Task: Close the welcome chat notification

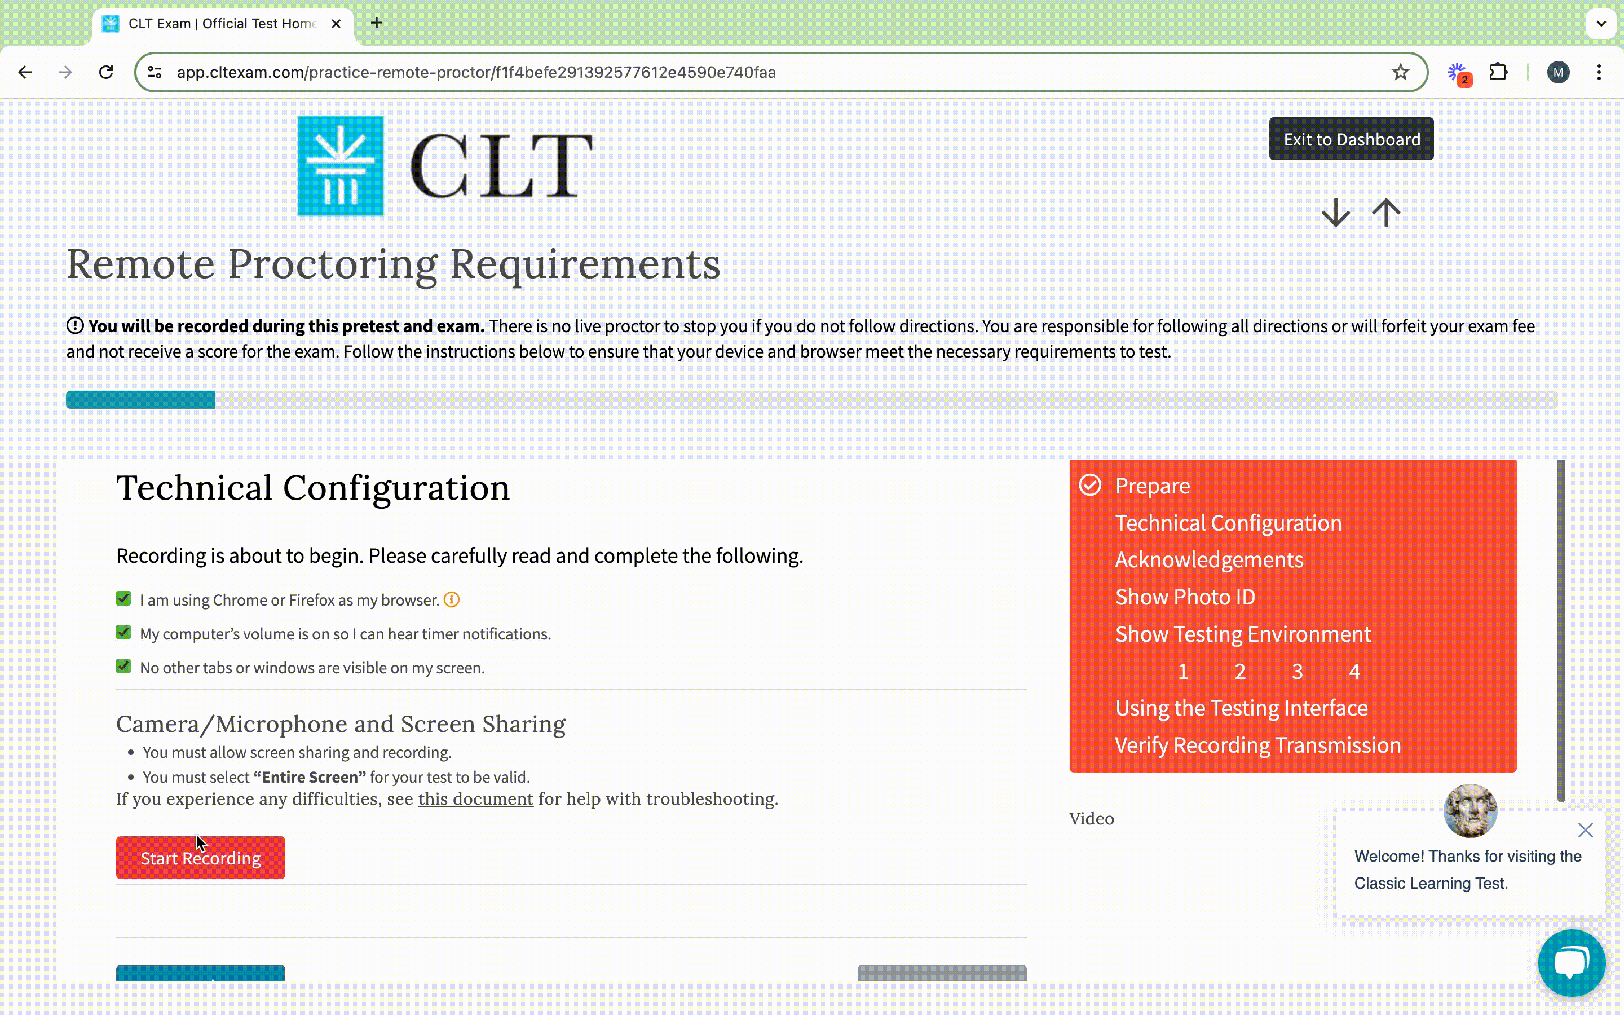Action: pyautogui.click(x=1586, y=830)
